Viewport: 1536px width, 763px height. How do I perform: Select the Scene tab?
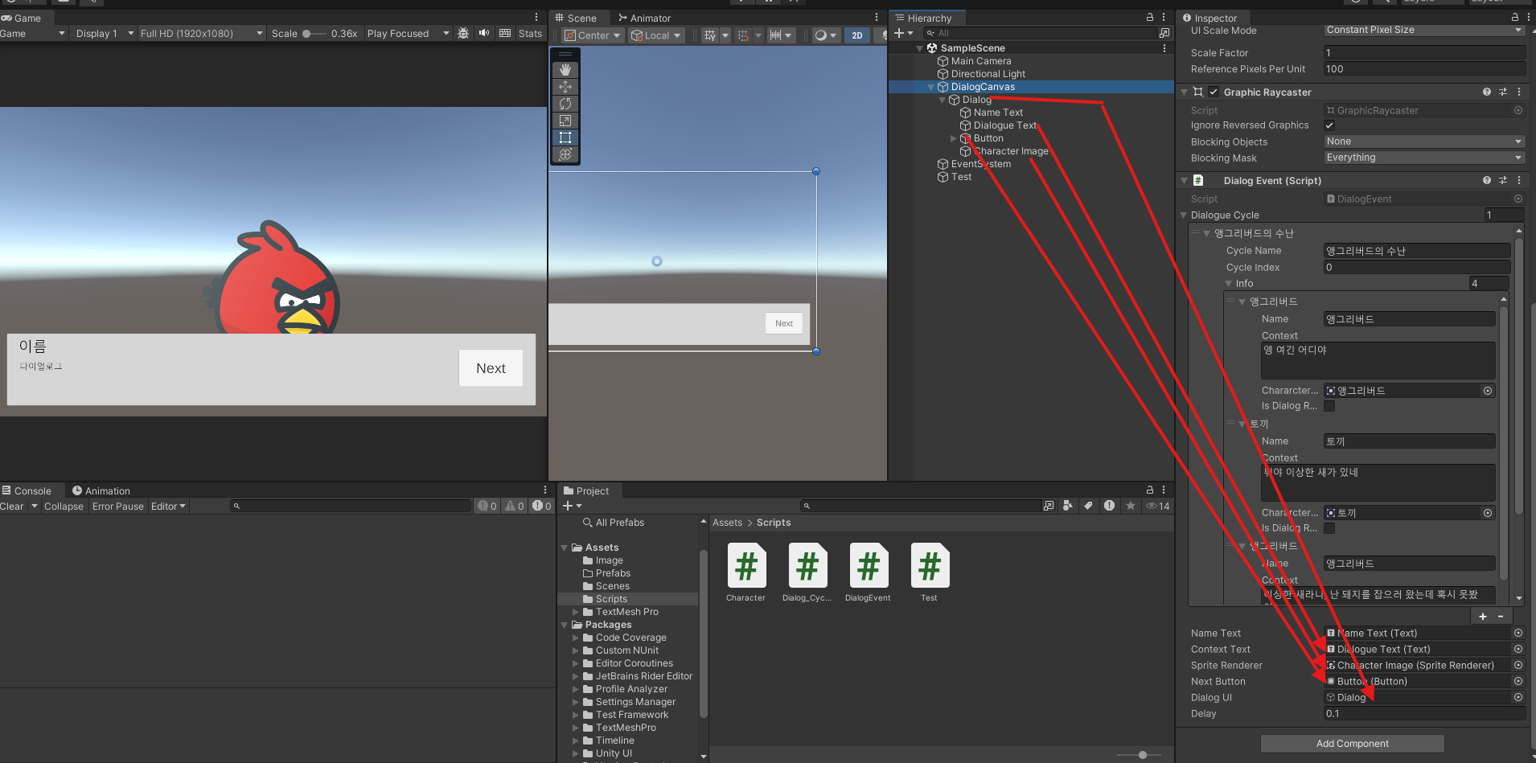(x=576, y=18)
